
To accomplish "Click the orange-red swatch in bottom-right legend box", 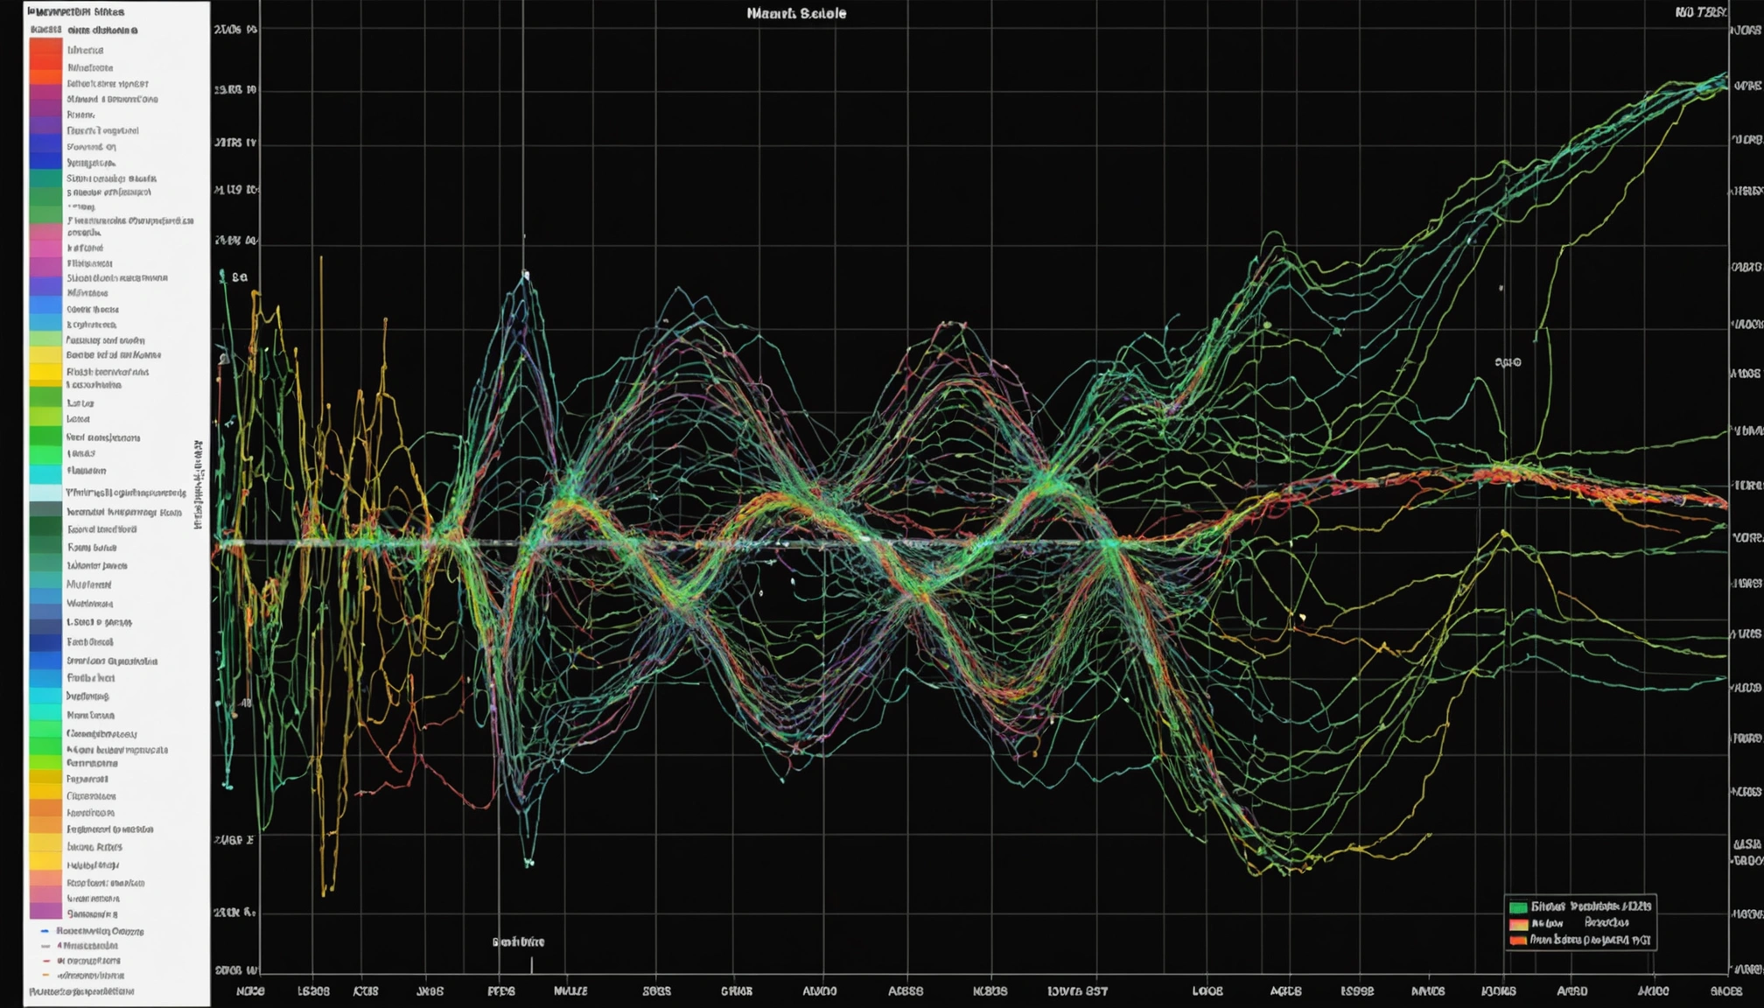I will (1518, 941).
